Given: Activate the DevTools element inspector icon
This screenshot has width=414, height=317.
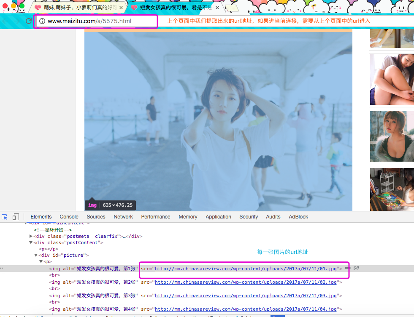Looking at the screenshot, I should coord(5,217).
